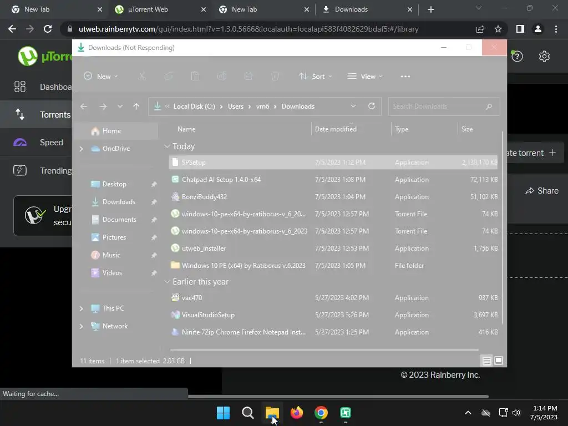Open Firefox from the taskbar
This screenshot has width=568, height=426.
pos(297,413)
